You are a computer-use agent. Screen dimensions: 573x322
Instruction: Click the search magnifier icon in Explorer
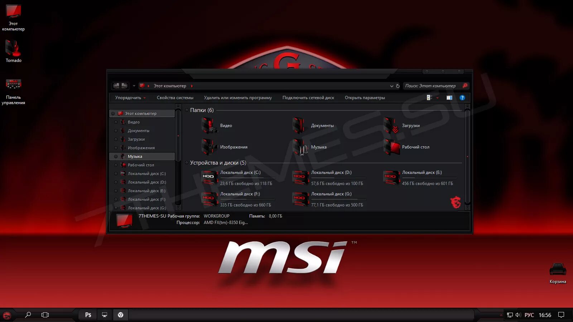pos(465,86)
